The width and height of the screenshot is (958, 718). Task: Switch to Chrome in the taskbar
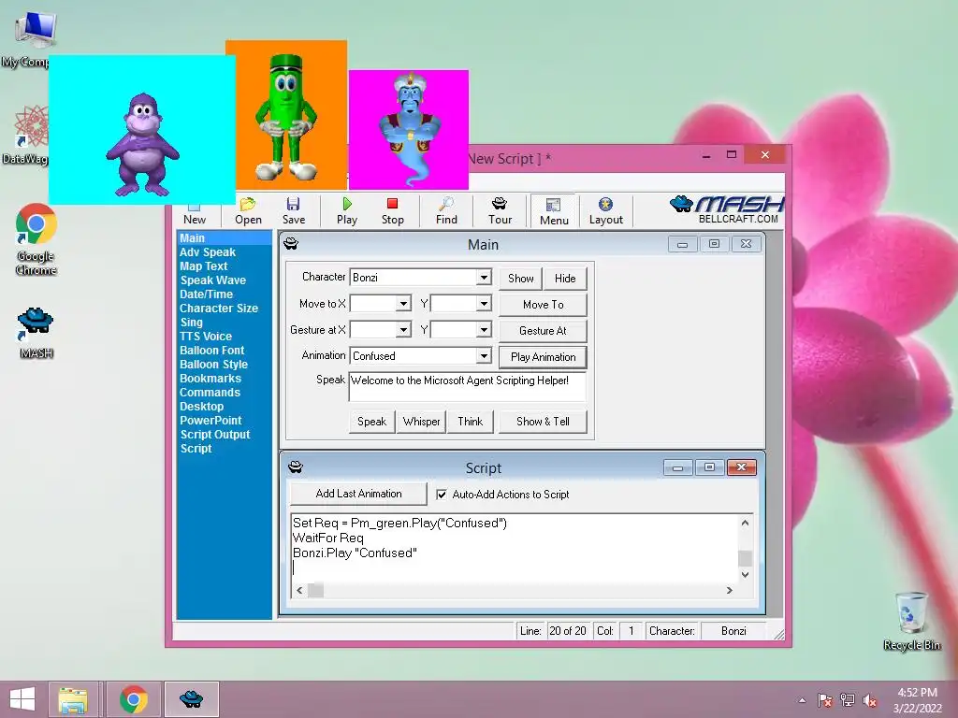coord(133,699)
